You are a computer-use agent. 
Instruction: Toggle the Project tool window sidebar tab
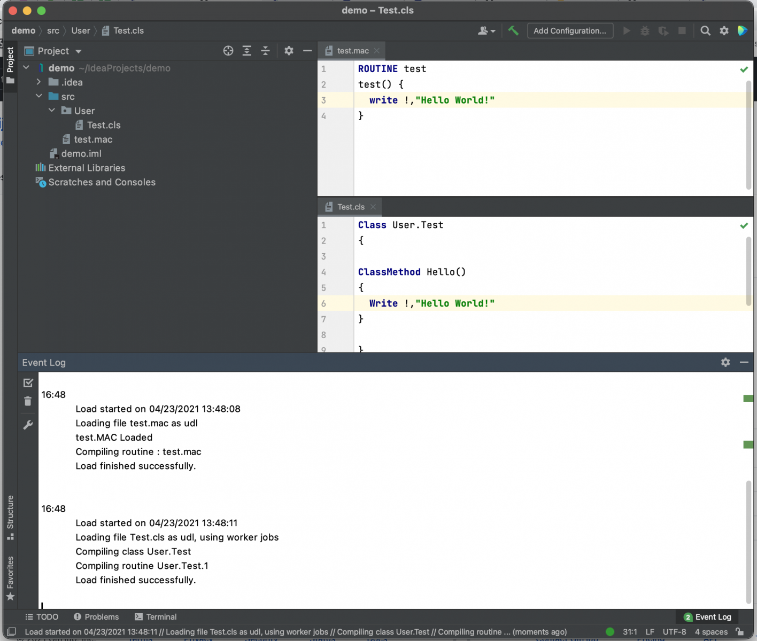pyautogui.click(x=10, y=65)
